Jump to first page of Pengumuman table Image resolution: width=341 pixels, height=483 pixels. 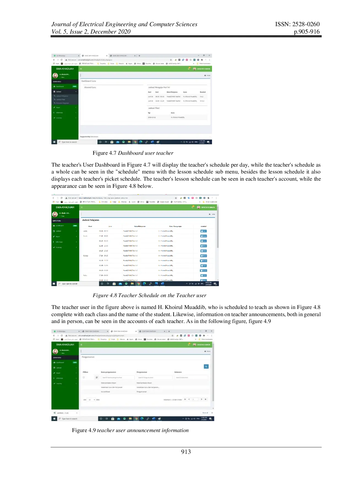pos(185,399)
